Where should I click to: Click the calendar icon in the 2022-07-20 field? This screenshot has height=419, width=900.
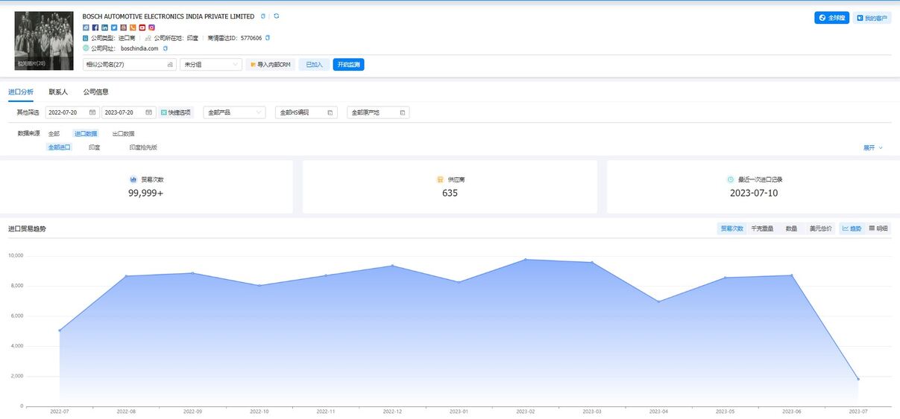(92, 112)
